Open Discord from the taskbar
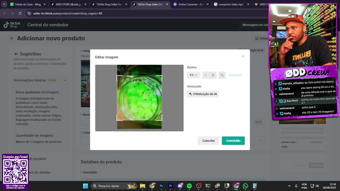The width and height of the screenshot is (340, 191). [x=180, y=186]
